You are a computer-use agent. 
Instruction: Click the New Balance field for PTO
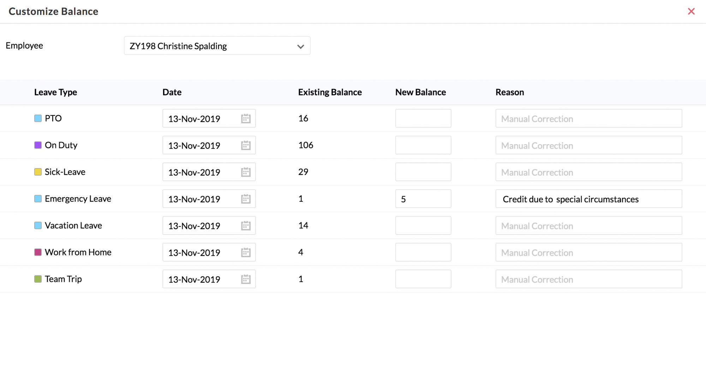coord(423,118)
